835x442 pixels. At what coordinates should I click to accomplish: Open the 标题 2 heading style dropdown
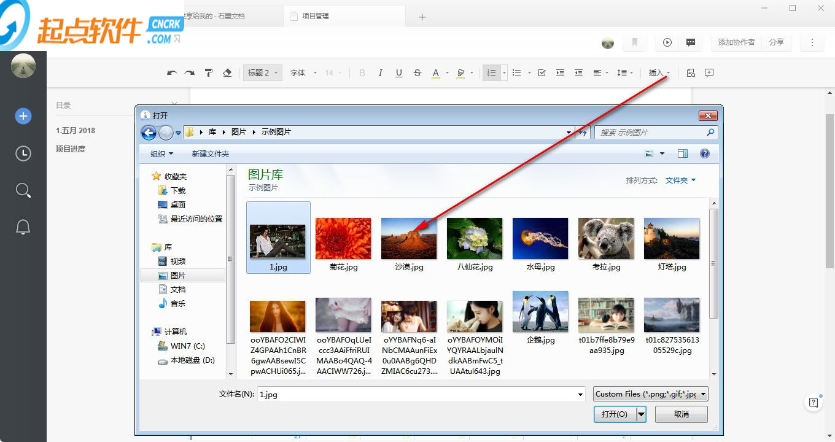pos(263,73)
